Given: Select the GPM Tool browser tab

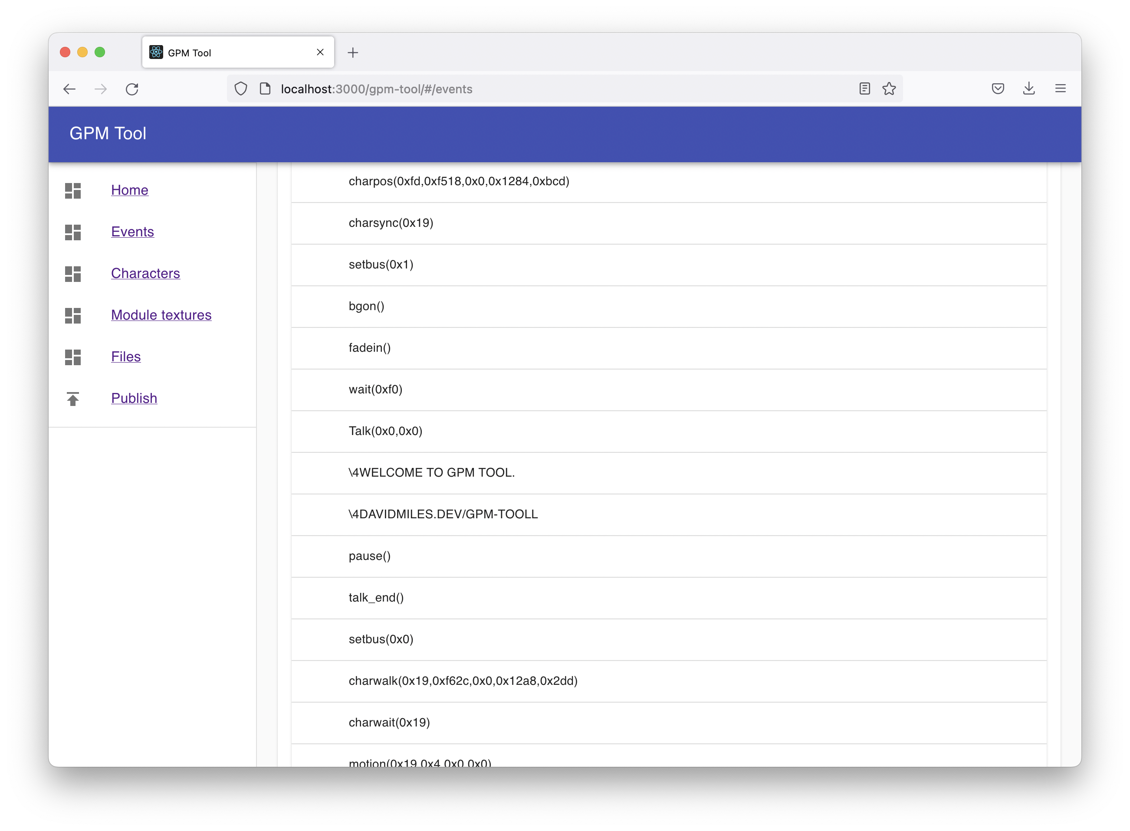Looking at the screenshot, I should 238,52.
